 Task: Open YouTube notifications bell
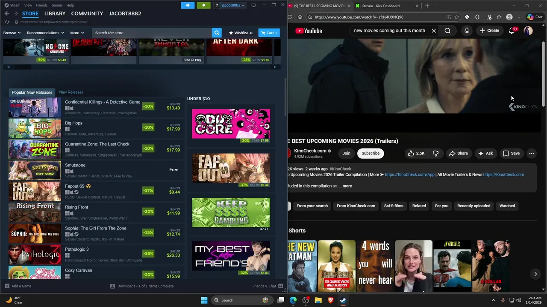coord(512,31)
